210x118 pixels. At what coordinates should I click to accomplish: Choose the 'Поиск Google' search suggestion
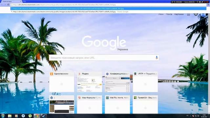coord(108,12)
